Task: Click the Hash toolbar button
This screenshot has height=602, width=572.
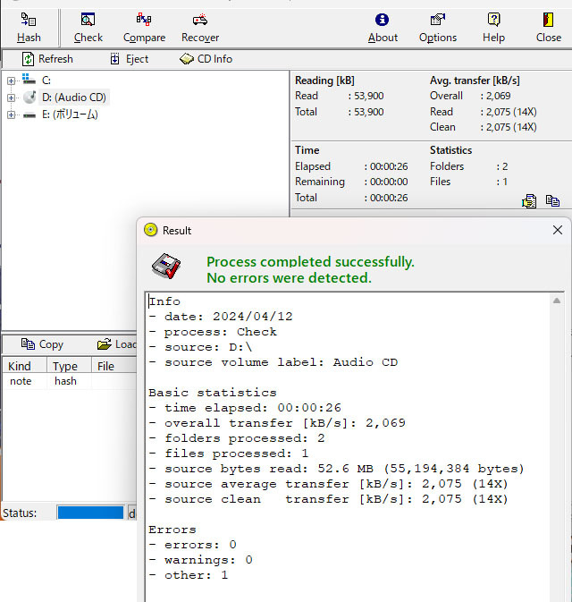Action: 29,28
